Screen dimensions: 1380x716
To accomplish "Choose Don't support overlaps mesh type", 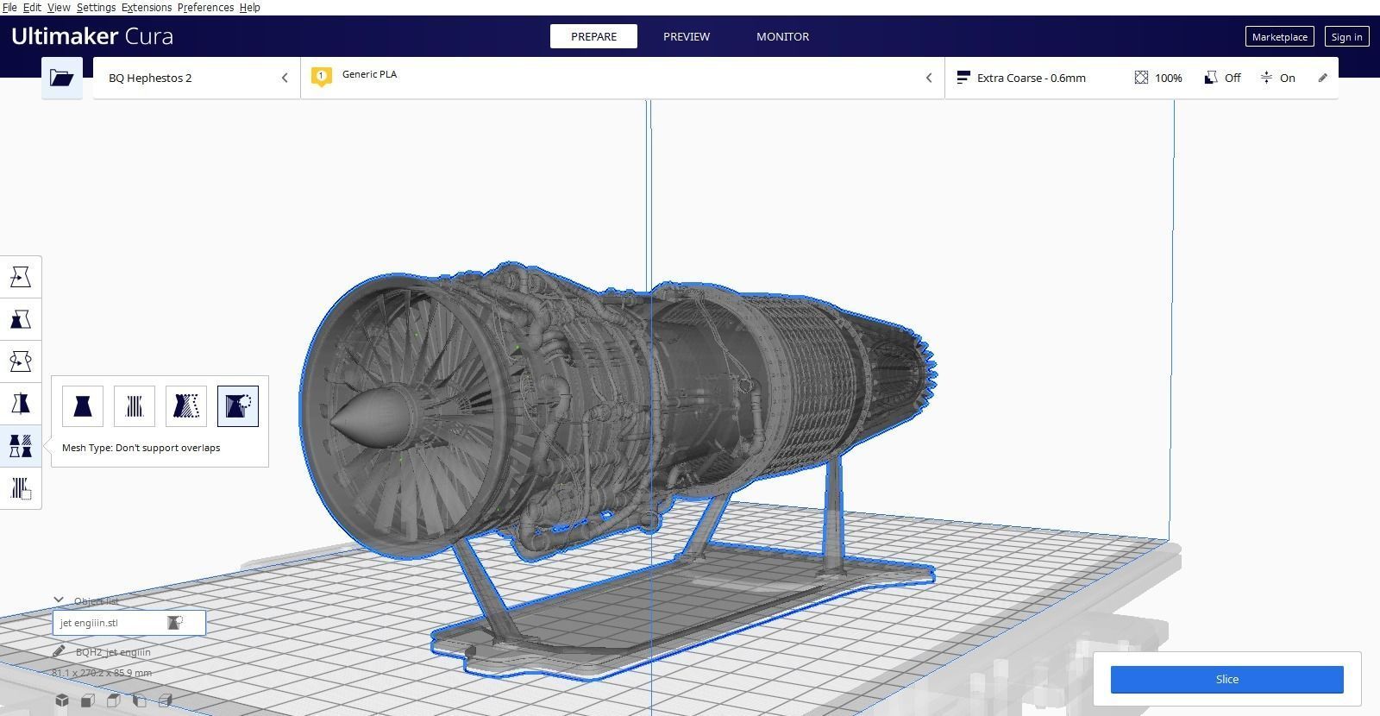I will coord(238,406).
